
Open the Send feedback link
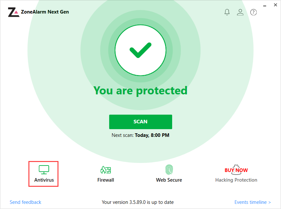25,202
